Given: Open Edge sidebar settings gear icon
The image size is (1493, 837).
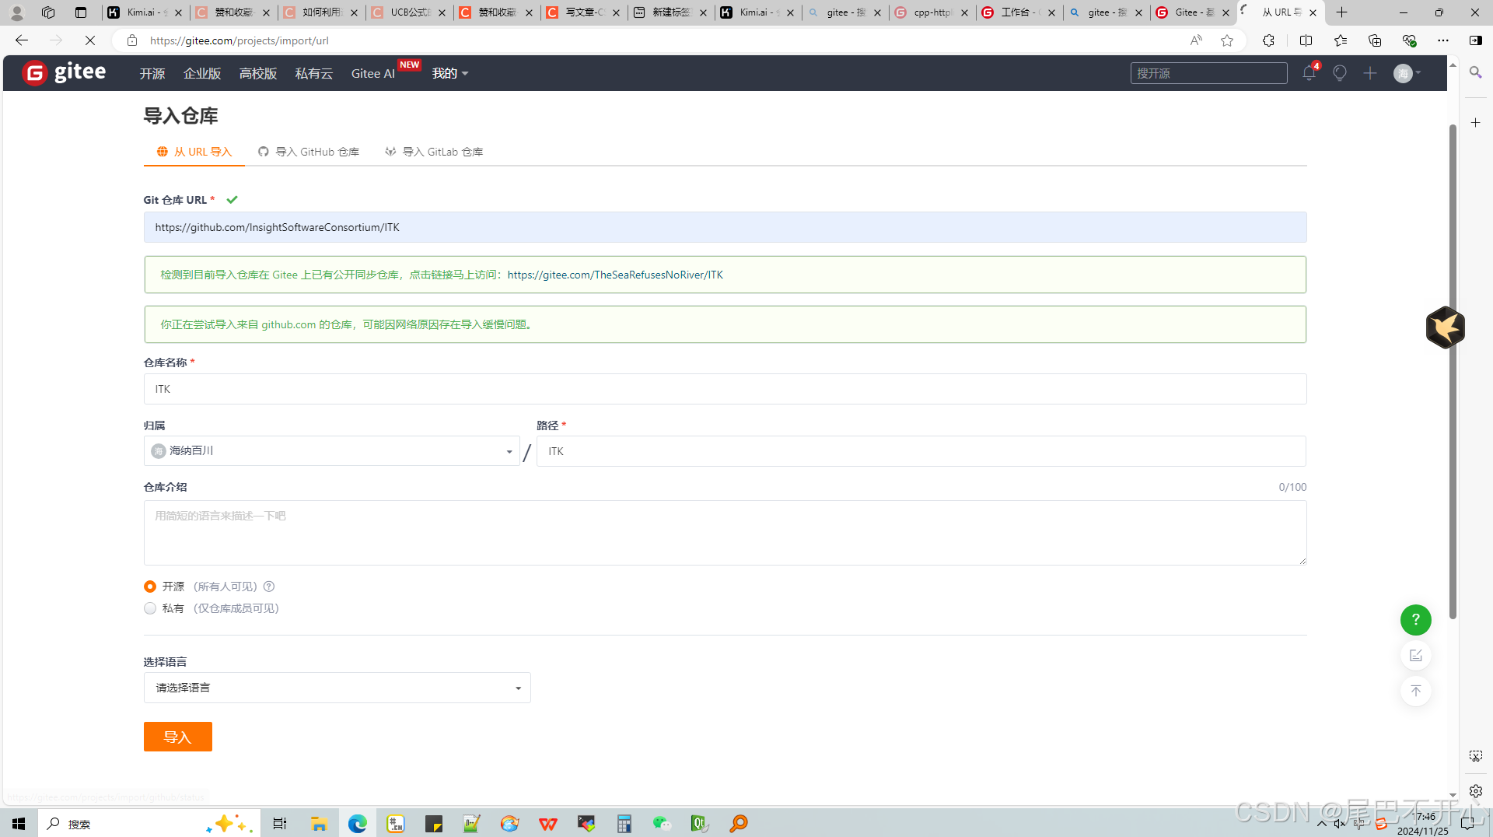Looking at the screenshot, I should click(x=1475, y=791).
